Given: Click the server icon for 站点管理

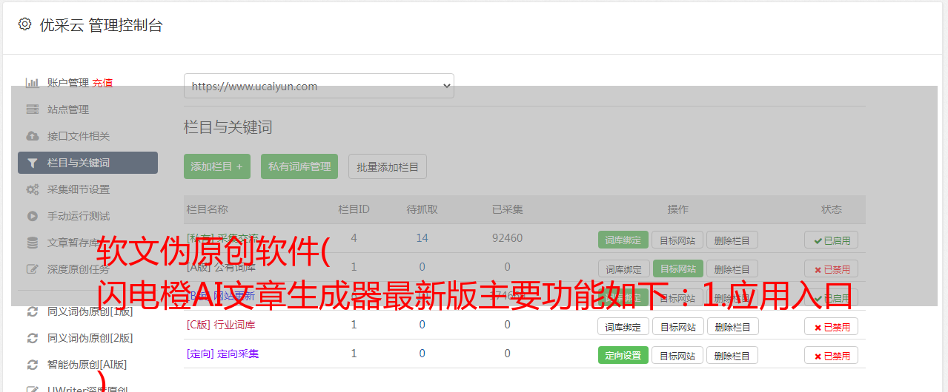Looking at the screenshot, I should click(33, 109).
